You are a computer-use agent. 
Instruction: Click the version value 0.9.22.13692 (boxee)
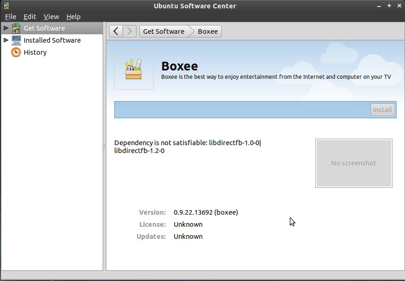[206, 212]
